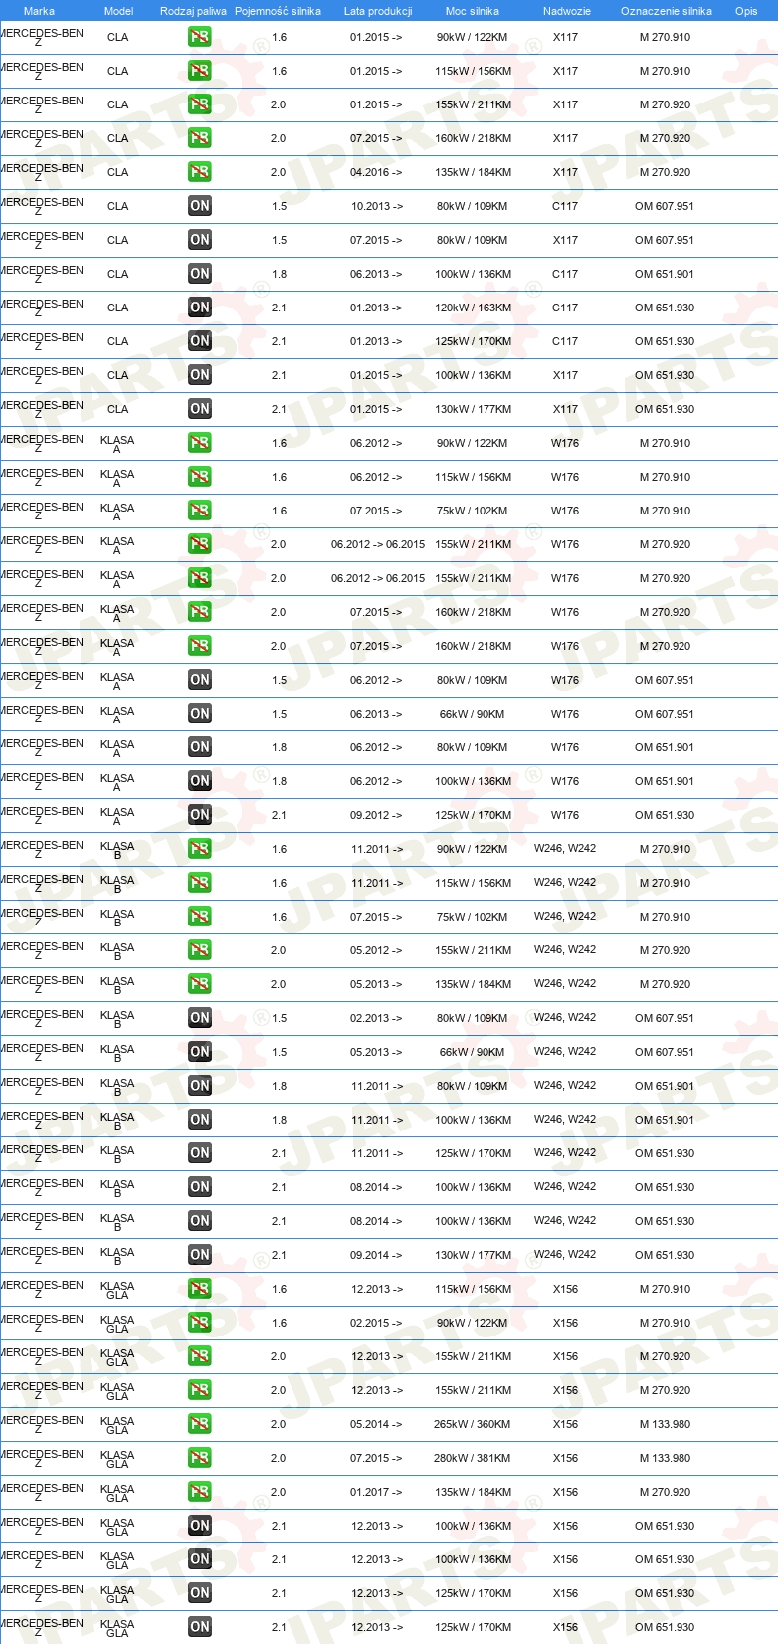The width and height of the screenshot is (778, 1644).
Task: Click X117 in the CLA 160kW / 218KM row
Action: pyautogui.click(x=565, y=138)
